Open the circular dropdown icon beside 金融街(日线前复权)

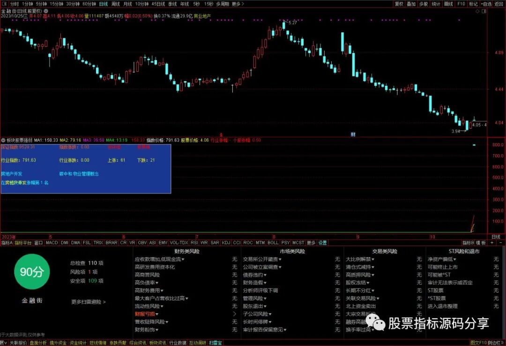tap(46, 11)
